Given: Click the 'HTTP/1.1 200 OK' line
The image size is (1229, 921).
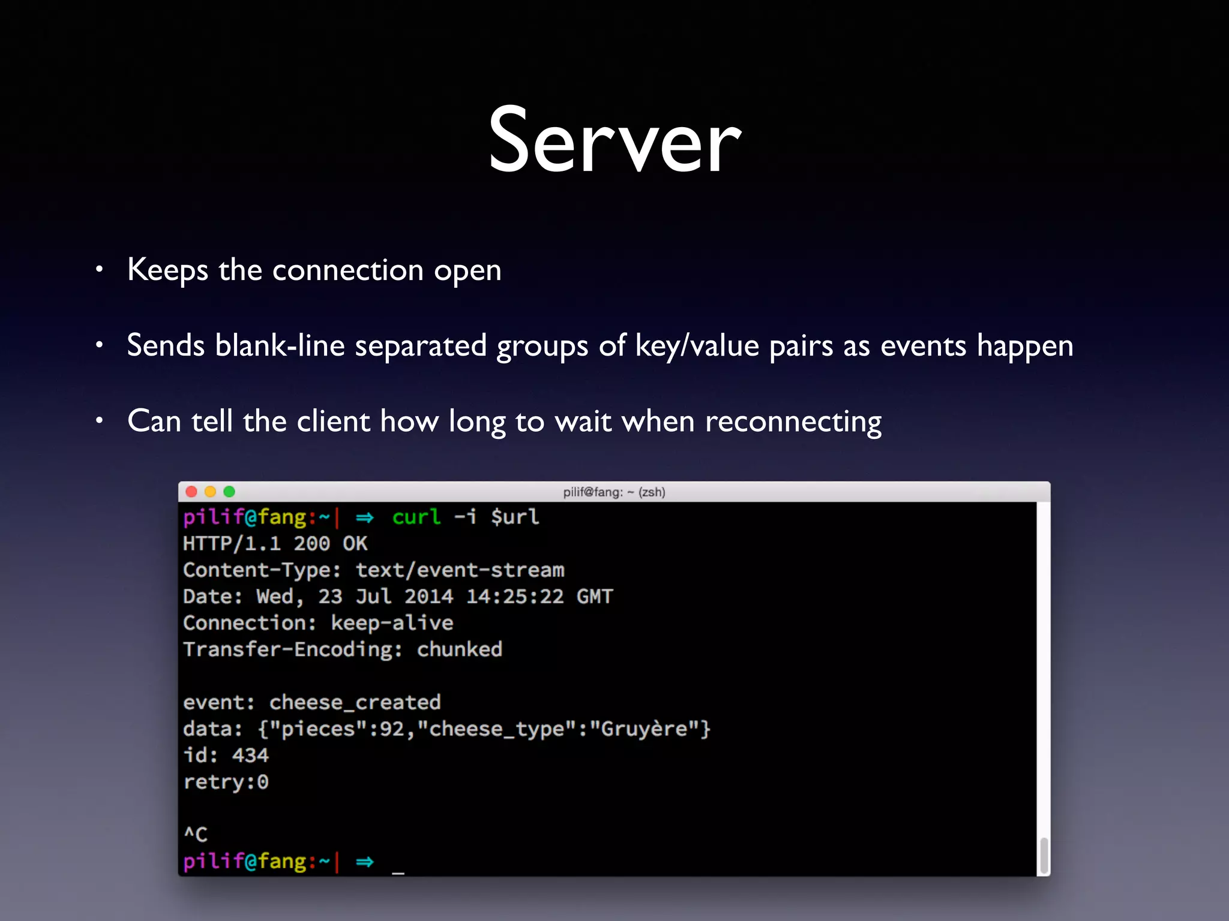Looking at the screenshot, I should (x=275, y=544).
